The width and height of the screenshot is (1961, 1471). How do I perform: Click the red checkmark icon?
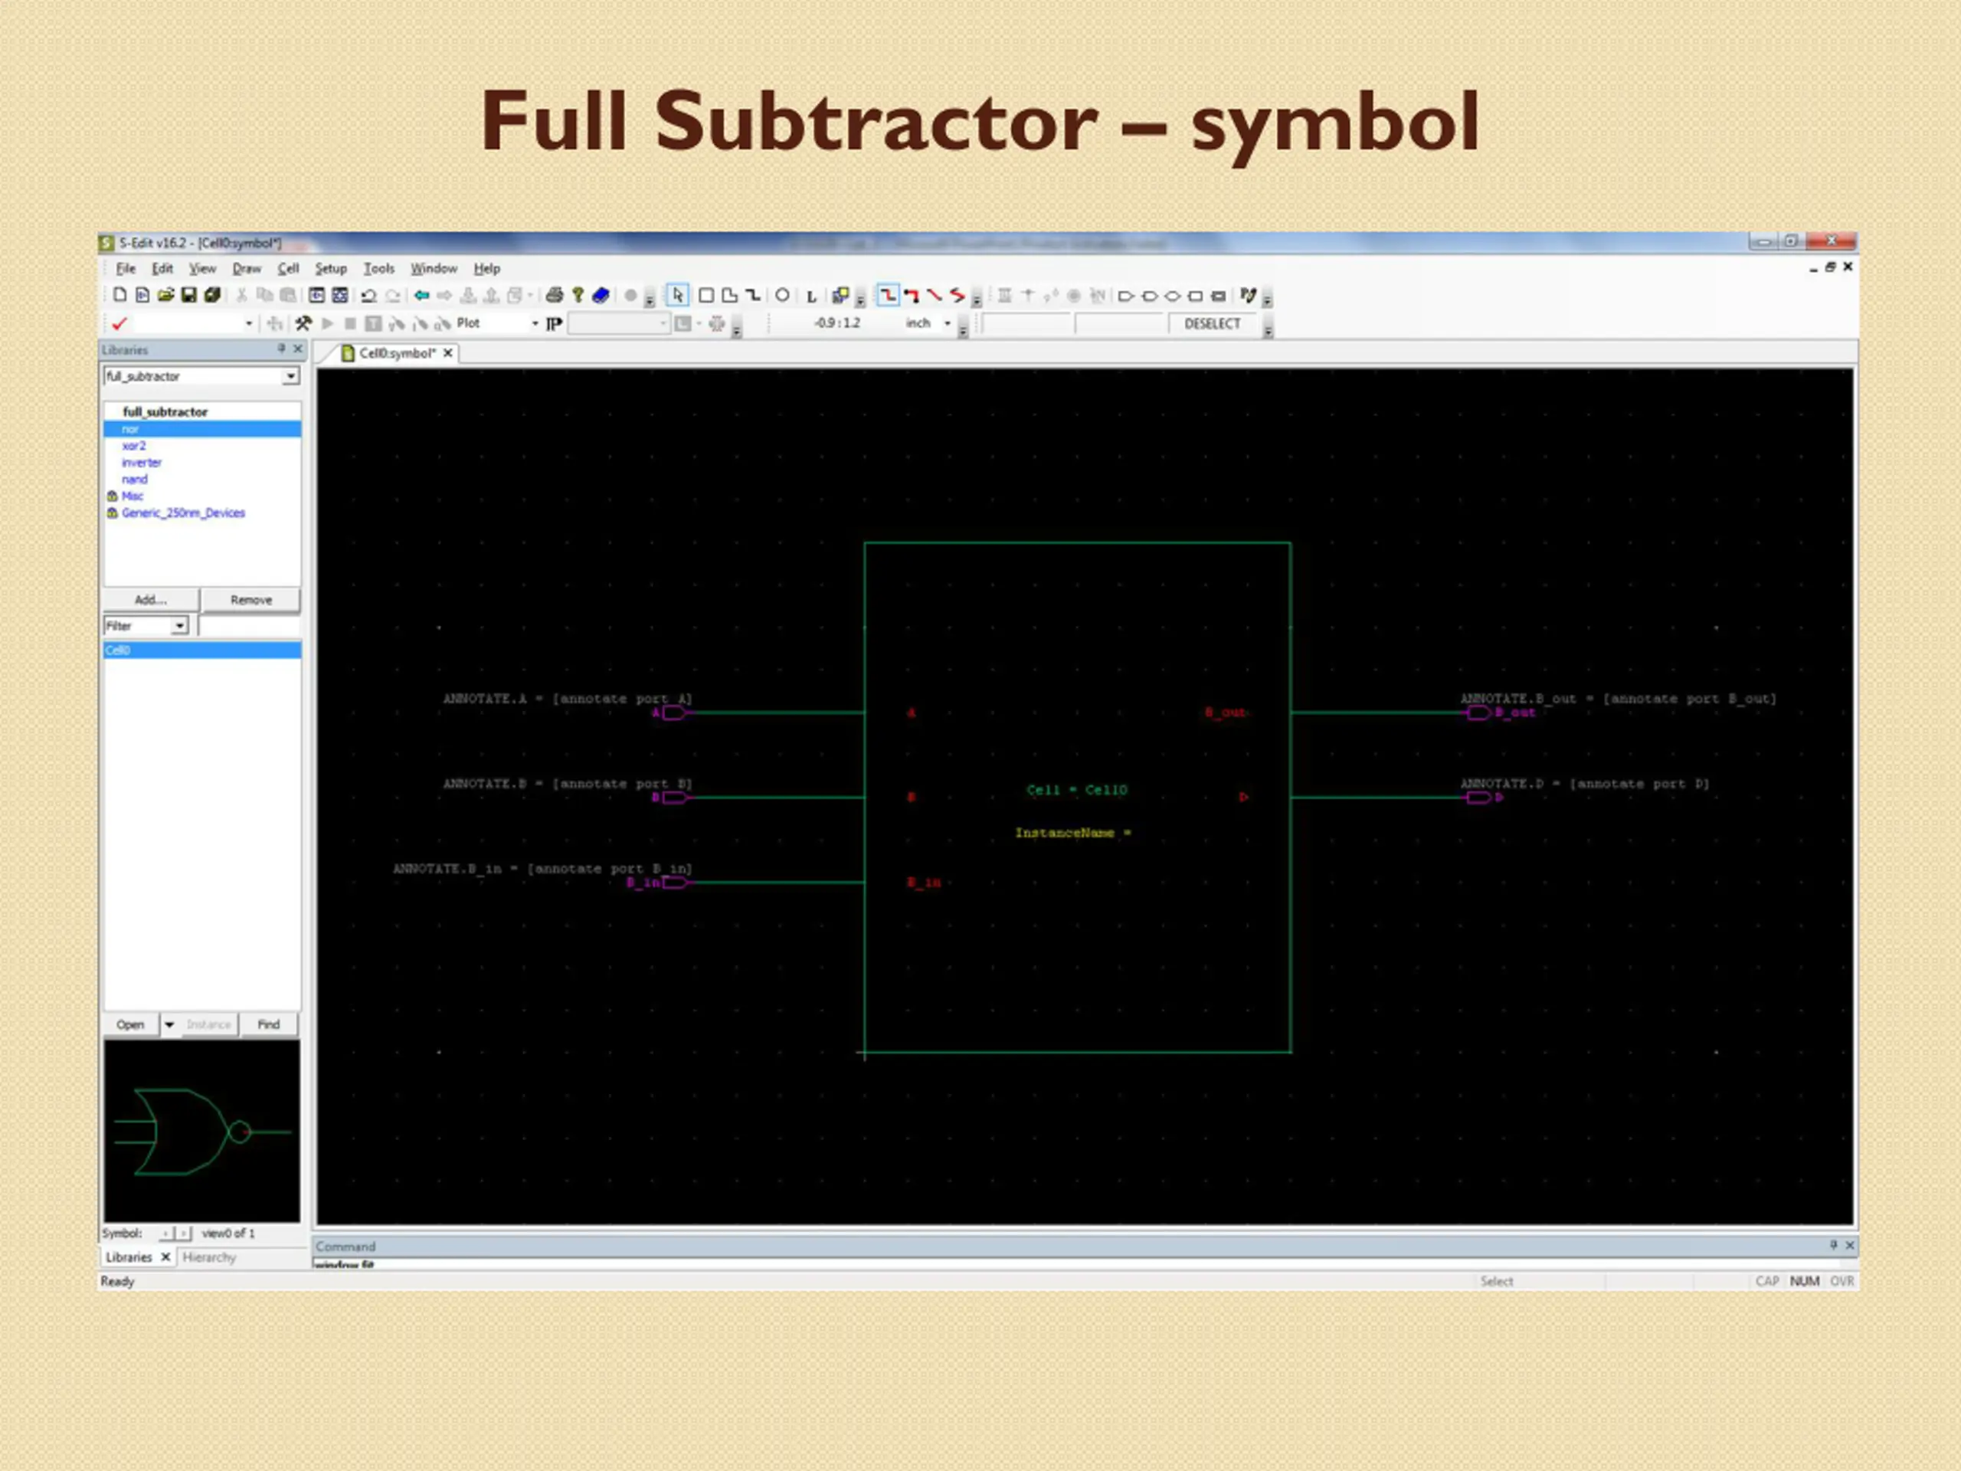[119, 323]
